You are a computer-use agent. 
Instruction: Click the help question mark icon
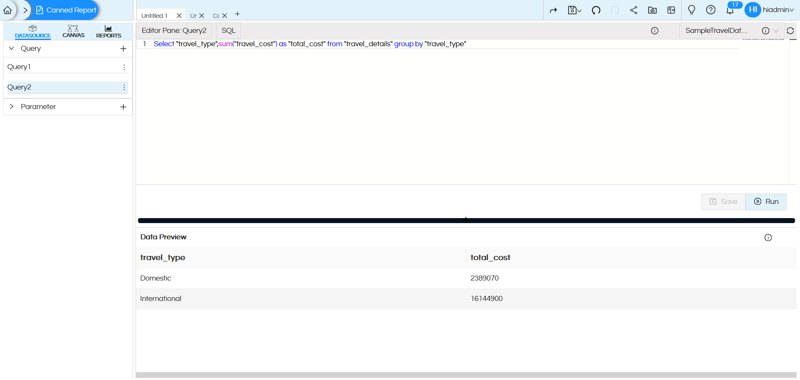[x=711, y=10]
